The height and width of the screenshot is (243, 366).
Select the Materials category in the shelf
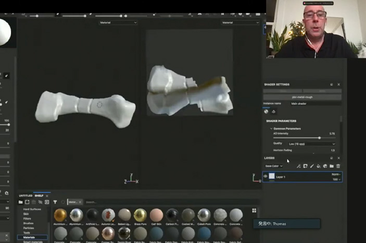29,237
